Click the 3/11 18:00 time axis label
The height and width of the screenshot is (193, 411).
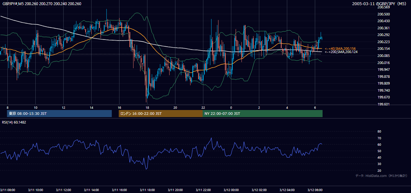[147, 190]
